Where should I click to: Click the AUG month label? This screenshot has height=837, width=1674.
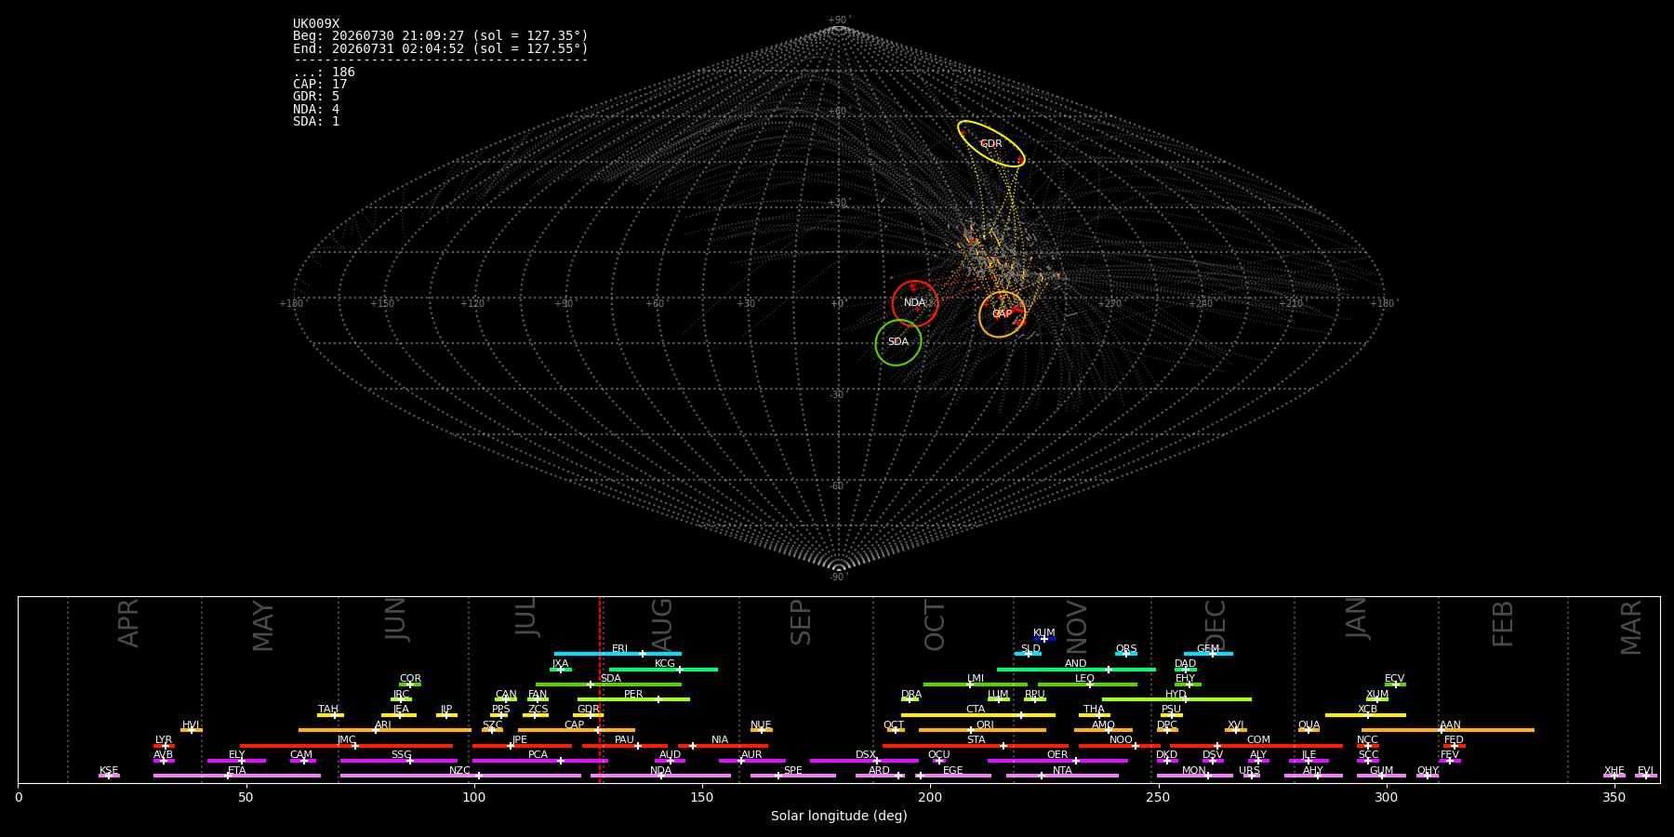point(661,623)
